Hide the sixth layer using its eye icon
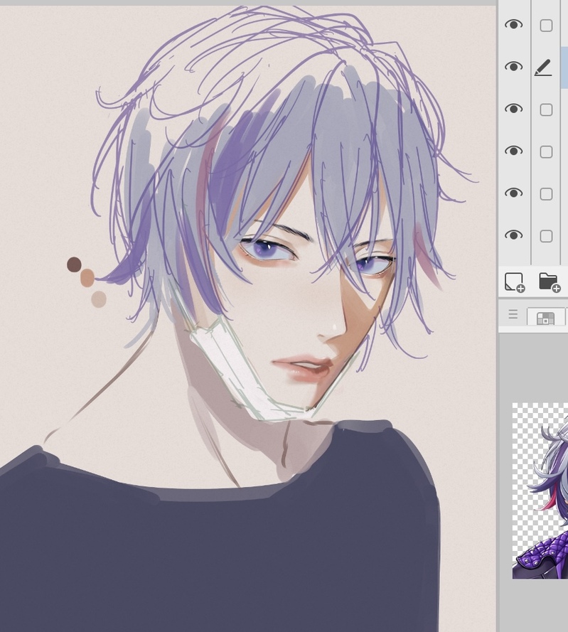 (513, 235)
